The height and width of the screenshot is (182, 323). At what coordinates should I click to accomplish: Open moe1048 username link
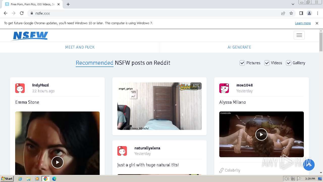[245, 85]
